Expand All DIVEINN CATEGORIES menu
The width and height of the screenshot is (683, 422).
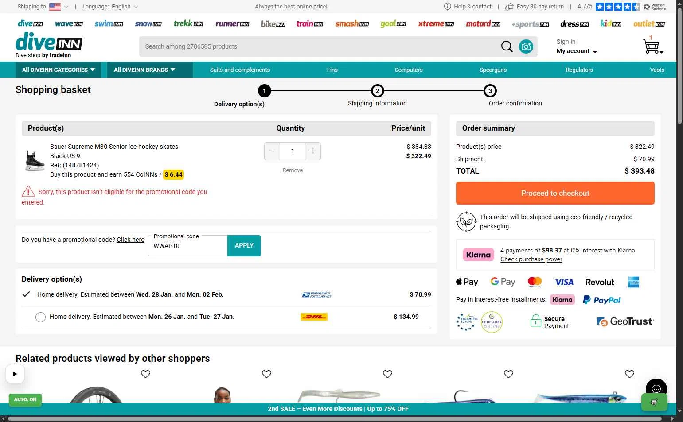(x=59, y=70)
